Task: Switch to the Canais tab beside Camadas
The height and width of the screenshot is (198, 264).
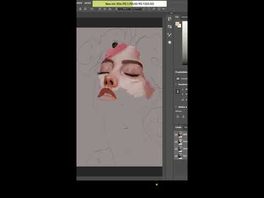Action: 185,127
